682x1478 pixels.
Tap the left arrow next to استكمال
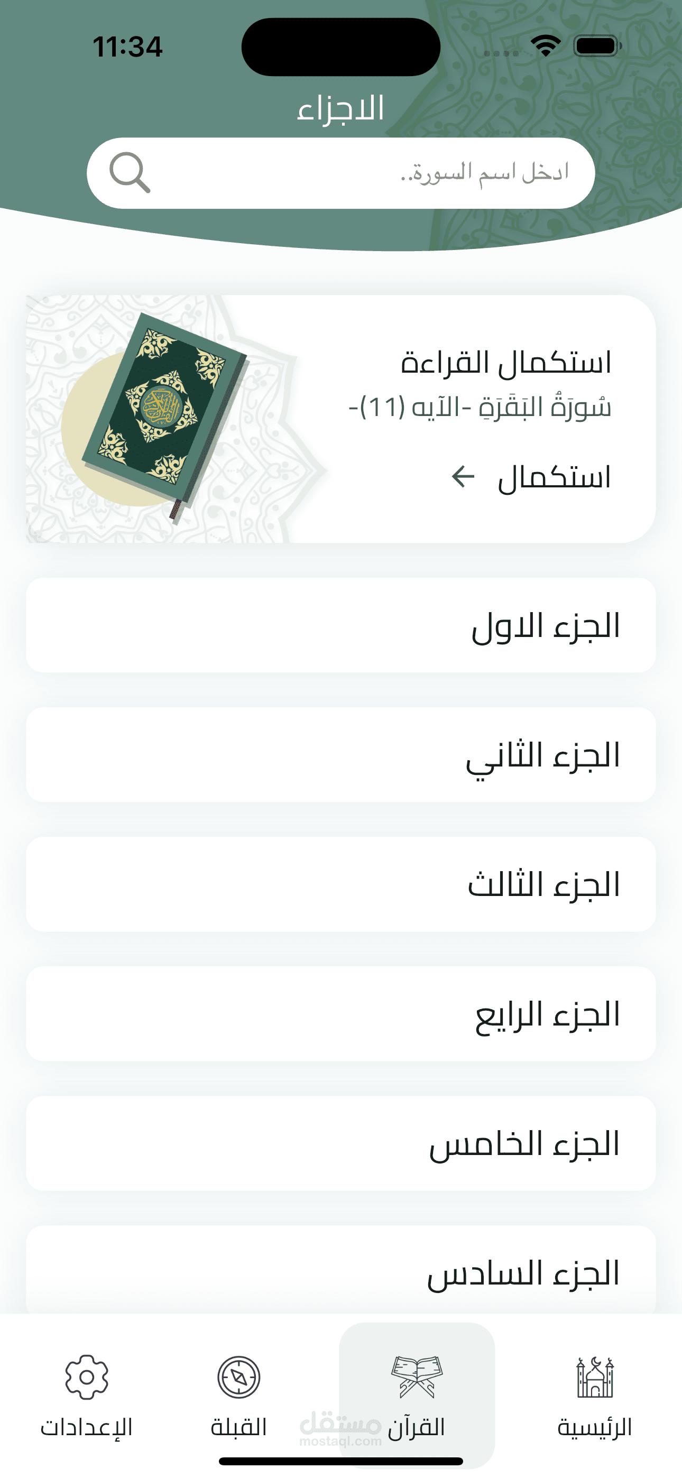coord(463,476)
